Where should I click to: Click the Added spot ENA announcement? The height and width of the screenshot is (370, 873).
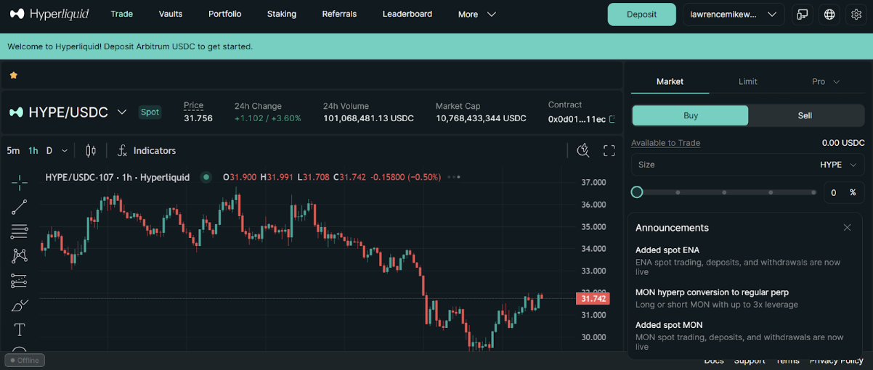pos(740,261)
